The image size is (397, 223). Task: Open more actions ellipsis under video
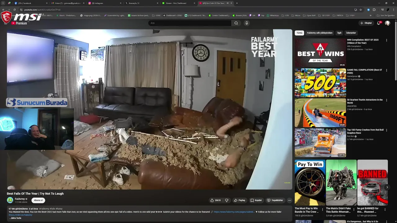point(289,200)
